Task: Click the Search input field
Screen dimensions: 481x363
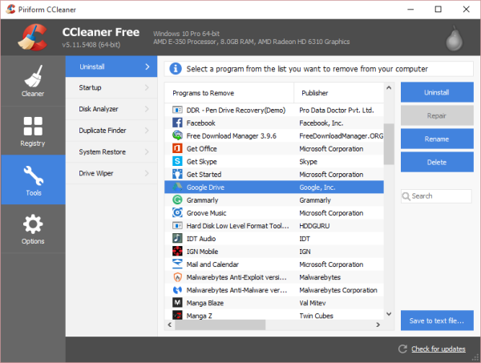Action: (436, 196)
